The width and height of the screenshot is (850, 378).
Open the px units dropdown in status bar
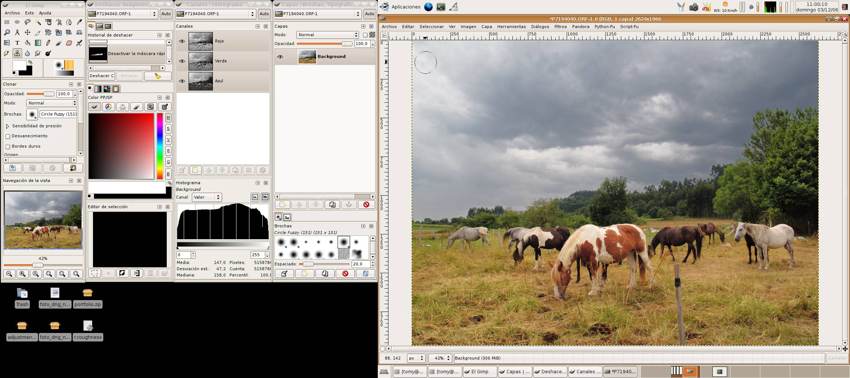416,358
